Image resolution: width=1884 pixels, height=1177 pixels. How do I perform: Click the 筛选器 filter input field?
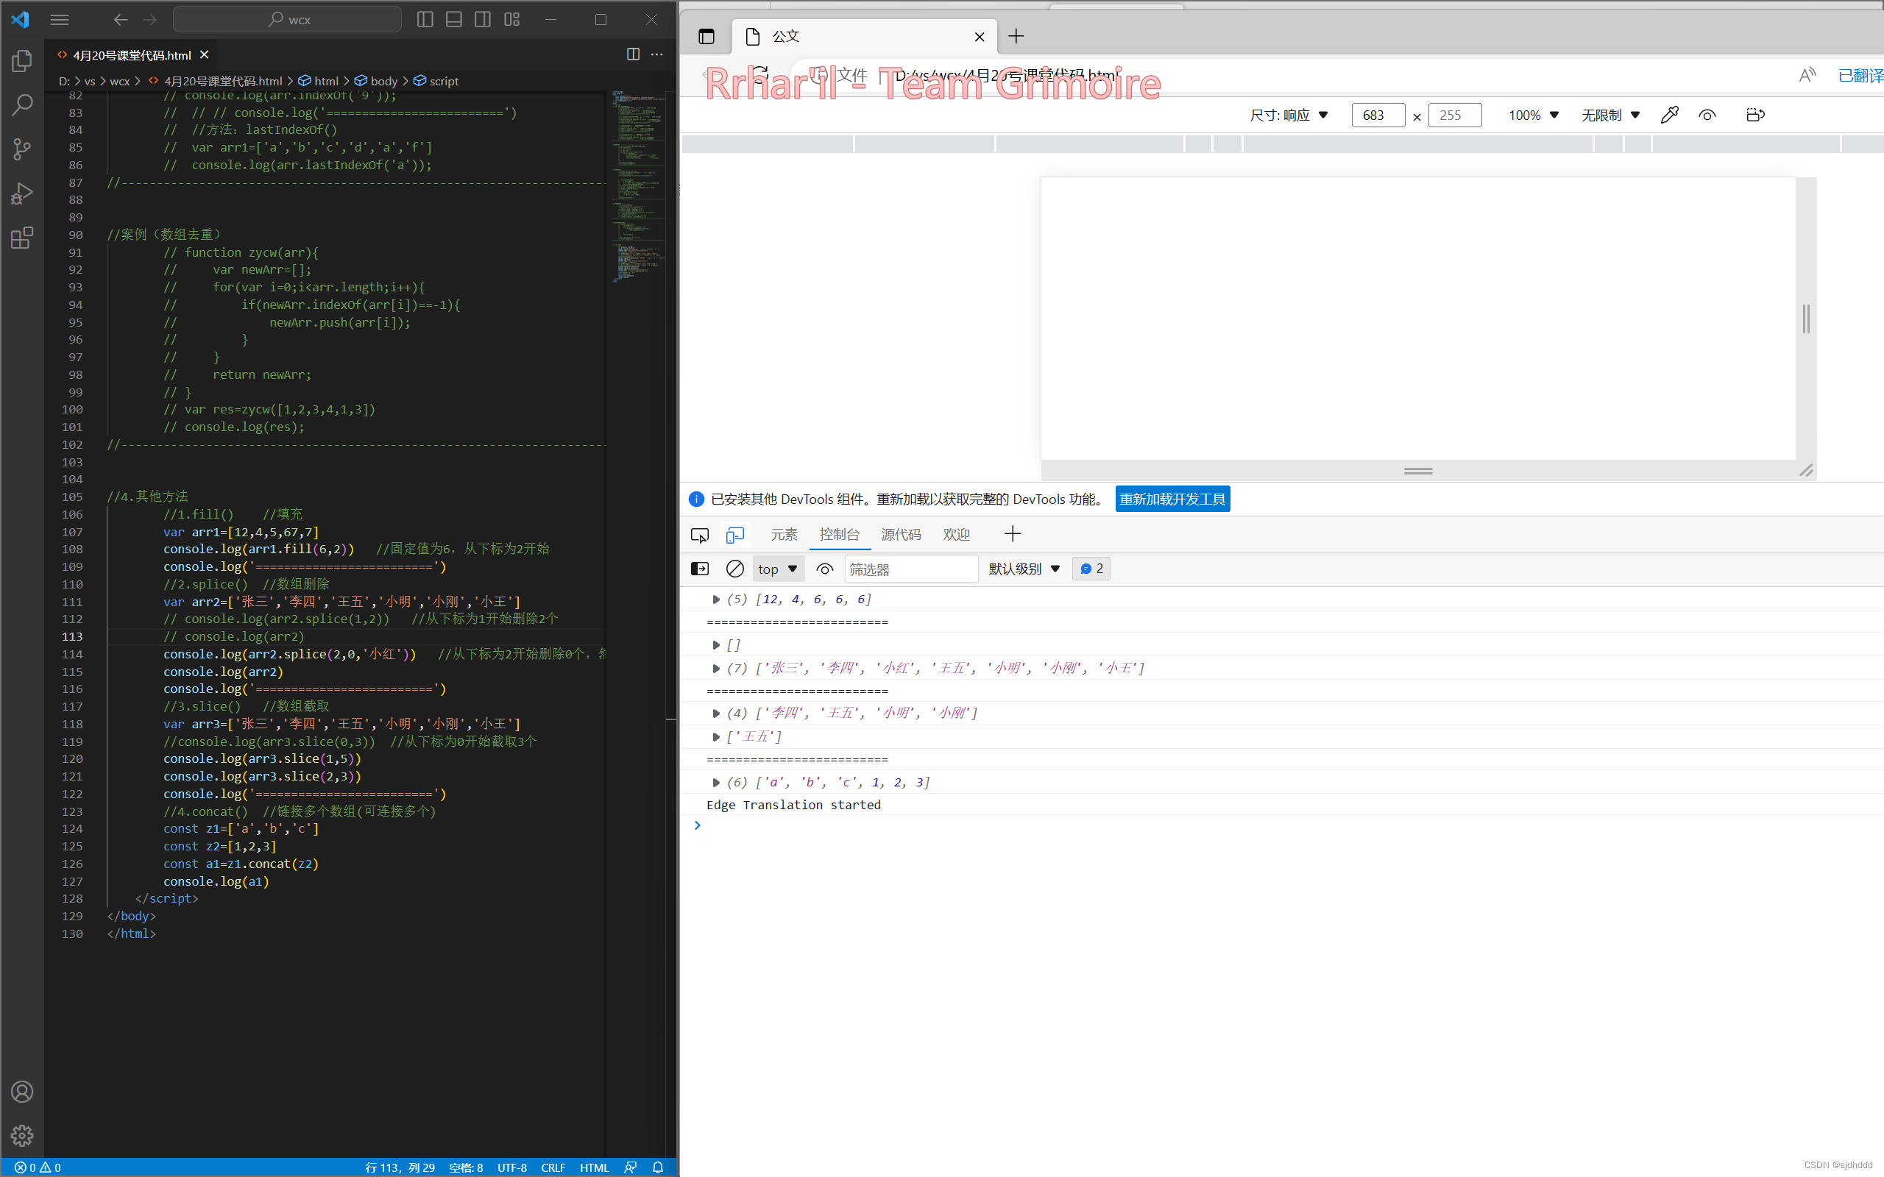tap(910, 569)
